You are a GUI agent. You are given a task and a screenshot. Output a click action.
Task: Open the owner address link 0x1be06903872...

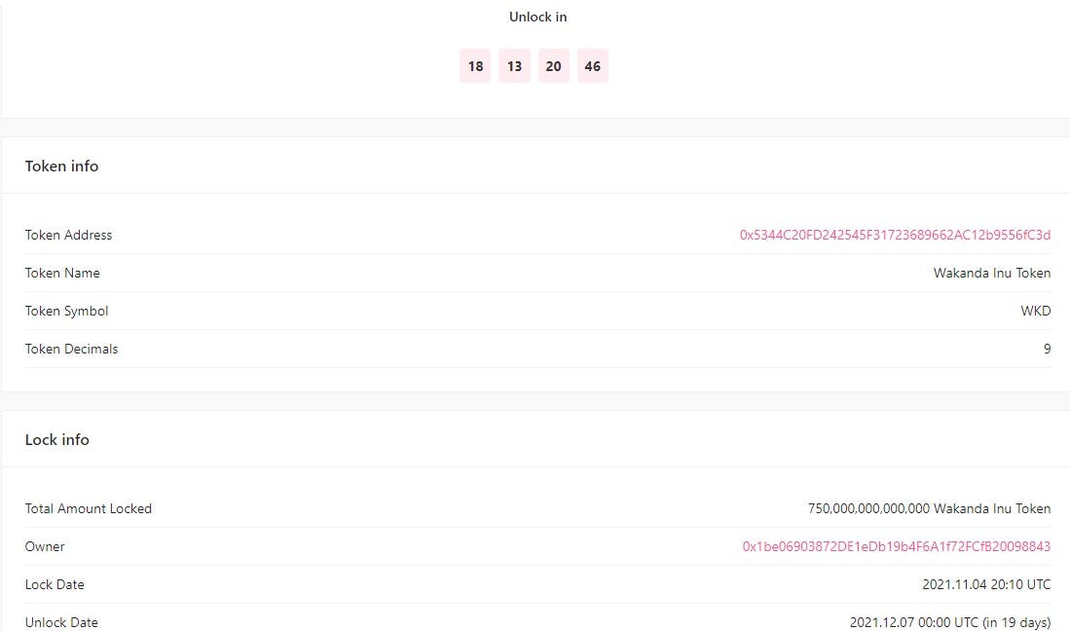pos(896,546)
